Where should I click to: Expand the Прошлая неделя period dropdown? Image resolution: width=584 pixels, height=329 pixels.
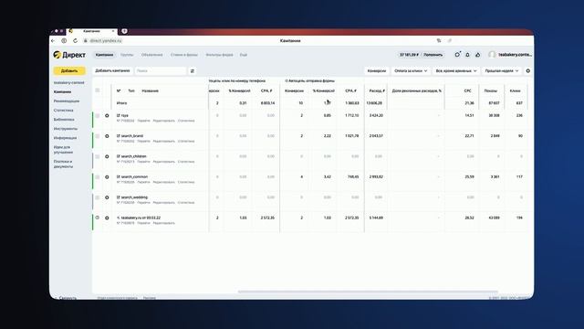coord(501,71)
